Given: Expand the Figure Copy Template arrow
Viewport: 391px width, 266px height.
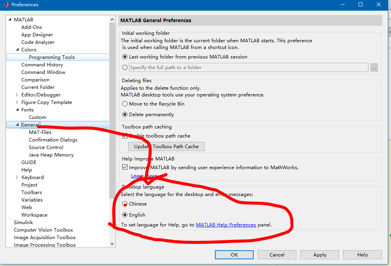Looking at the screenshot, I should click(17, 102).
